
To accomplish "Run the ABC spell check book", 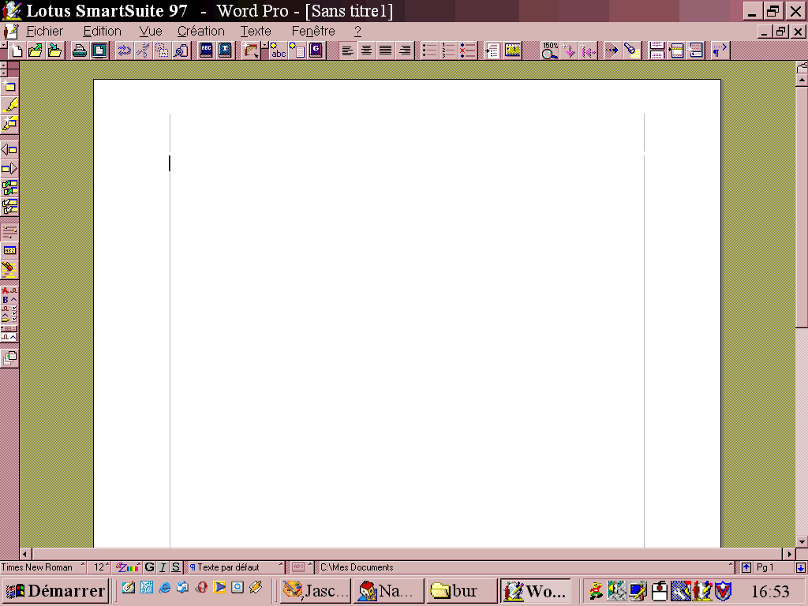I will (206, 50).
